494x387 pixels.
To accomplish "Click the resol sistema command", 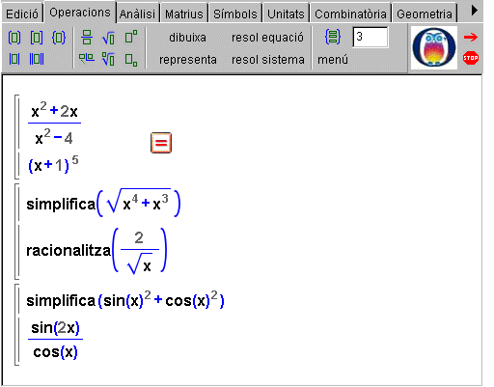I will [x=268, y=60].
